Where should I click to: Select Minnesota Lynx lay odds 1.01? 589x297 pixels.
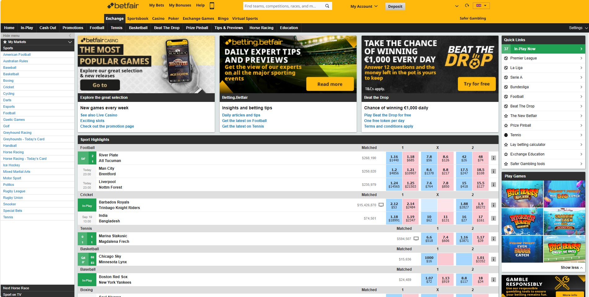pyautogui.click(x=481, y=259)
